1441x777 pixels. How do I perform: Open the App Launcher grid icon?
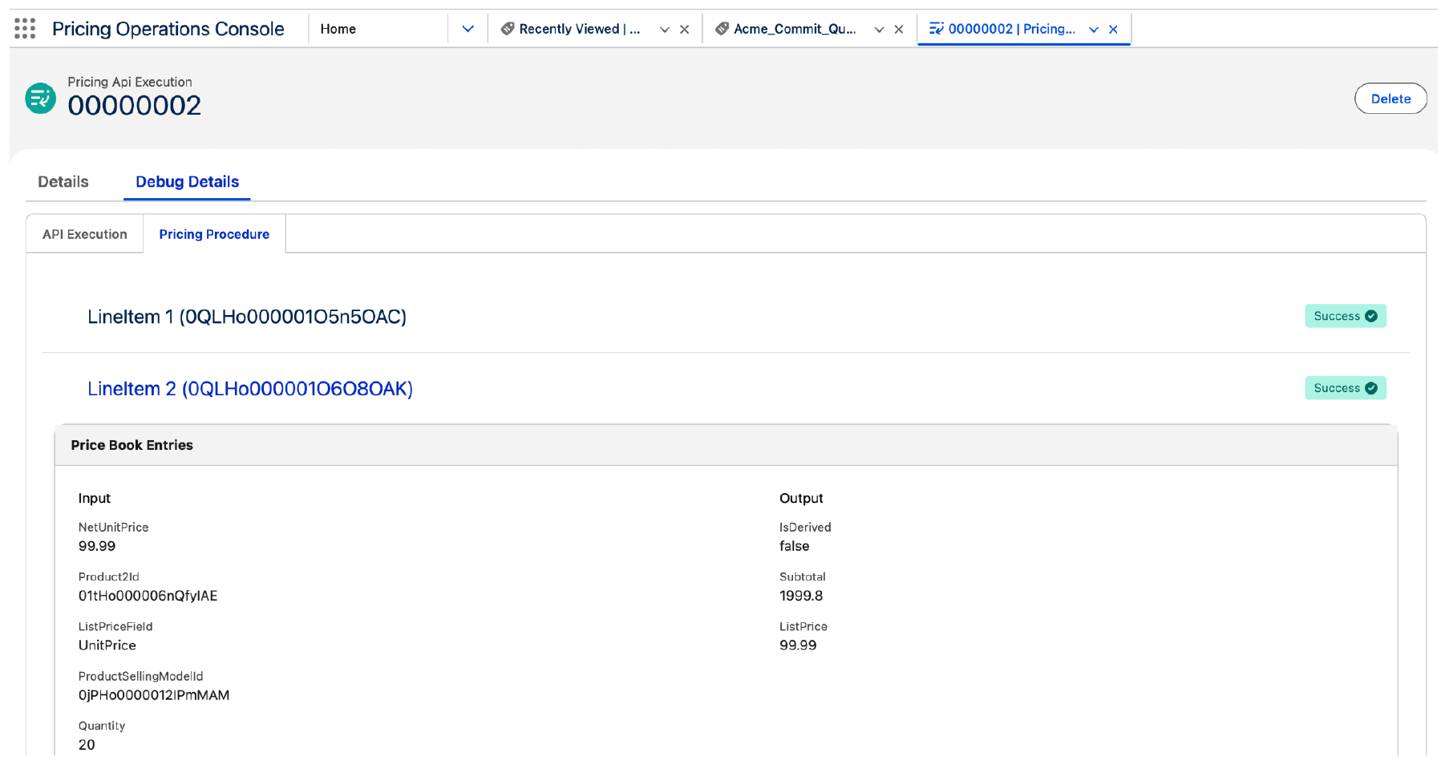25,29
